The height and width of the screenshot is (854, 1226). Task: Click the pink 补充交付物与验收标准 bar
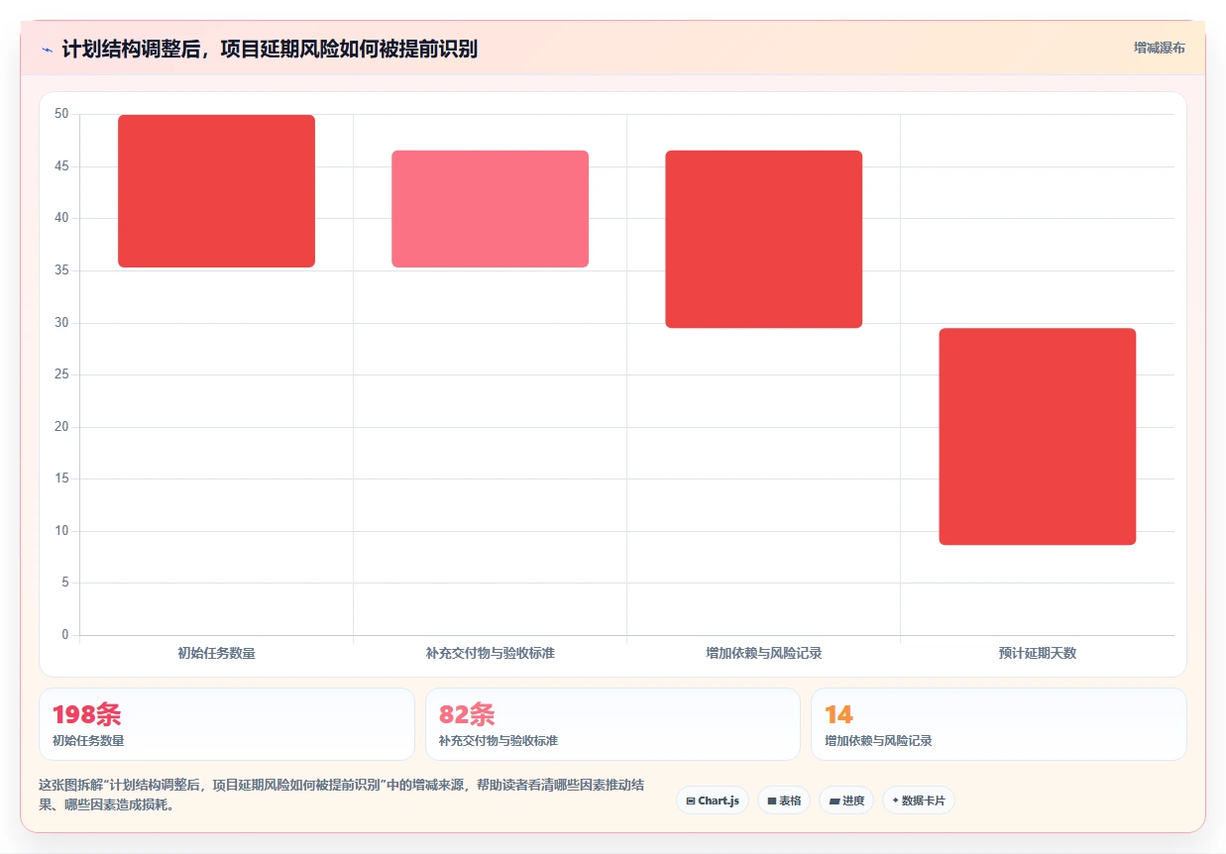coord(491,209)
